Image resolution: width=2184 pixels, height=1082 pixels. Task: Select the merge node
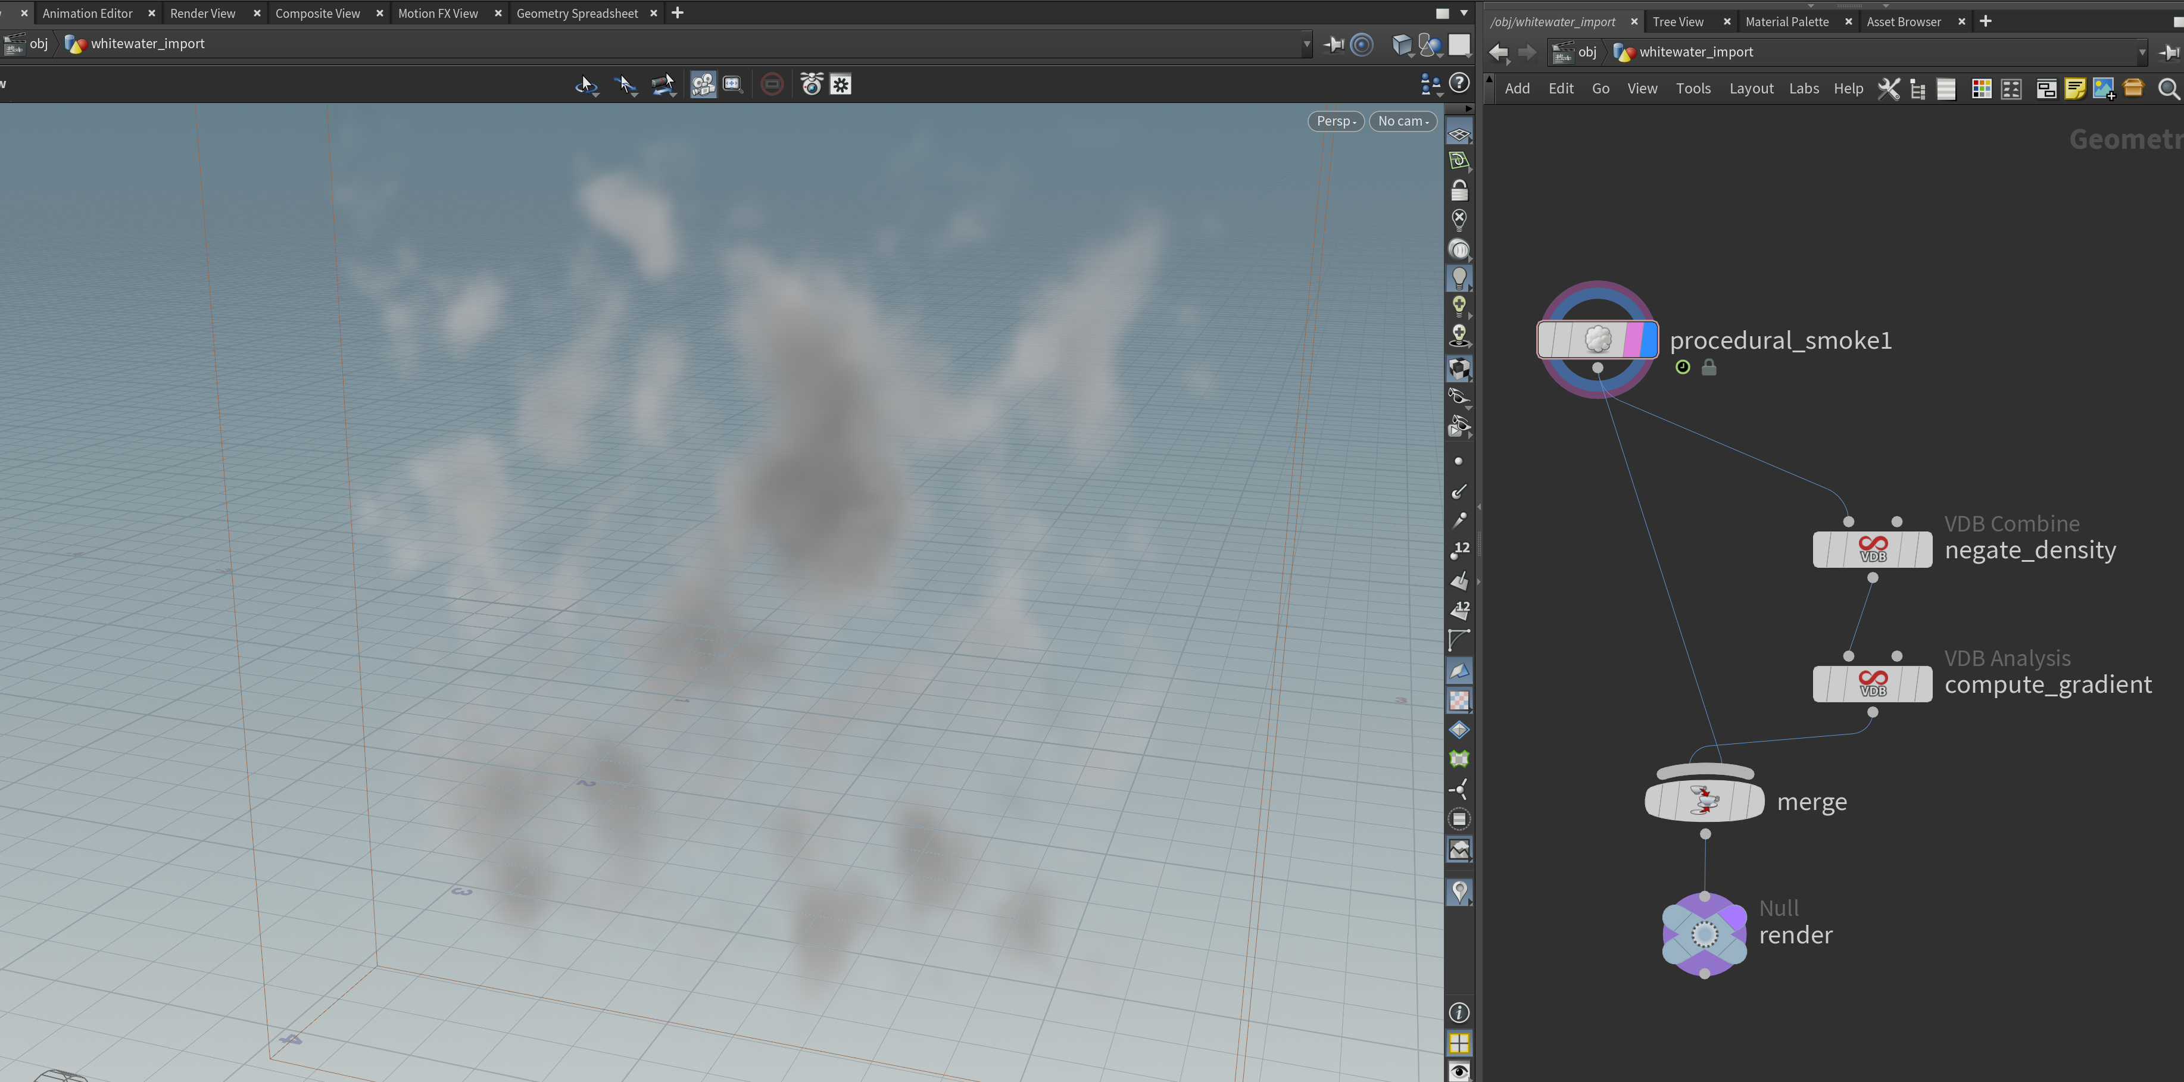[x=1704, y=800]
